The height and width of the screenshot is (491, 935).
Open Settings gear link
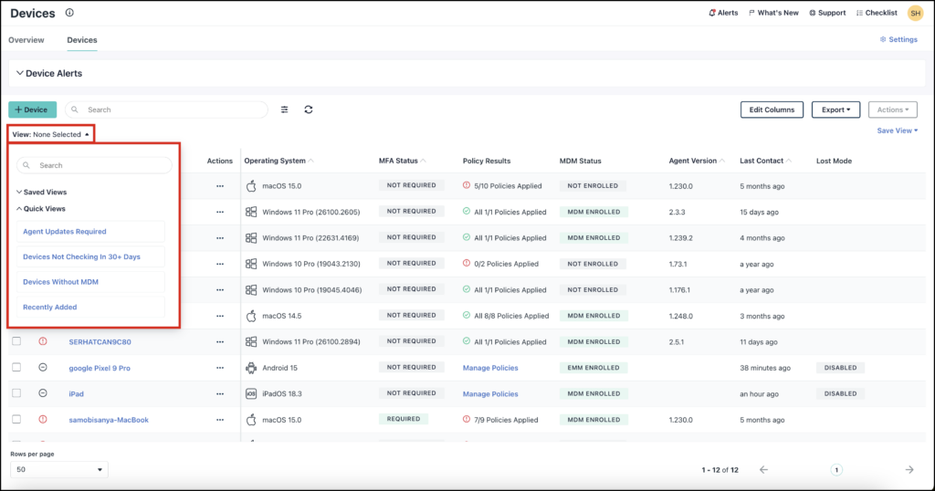tap(898, 40)
